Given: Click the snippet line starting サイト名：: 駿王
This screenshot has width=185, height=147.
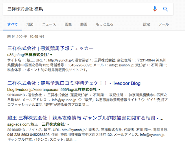Looking at the screenshot, I should (87, 60).
